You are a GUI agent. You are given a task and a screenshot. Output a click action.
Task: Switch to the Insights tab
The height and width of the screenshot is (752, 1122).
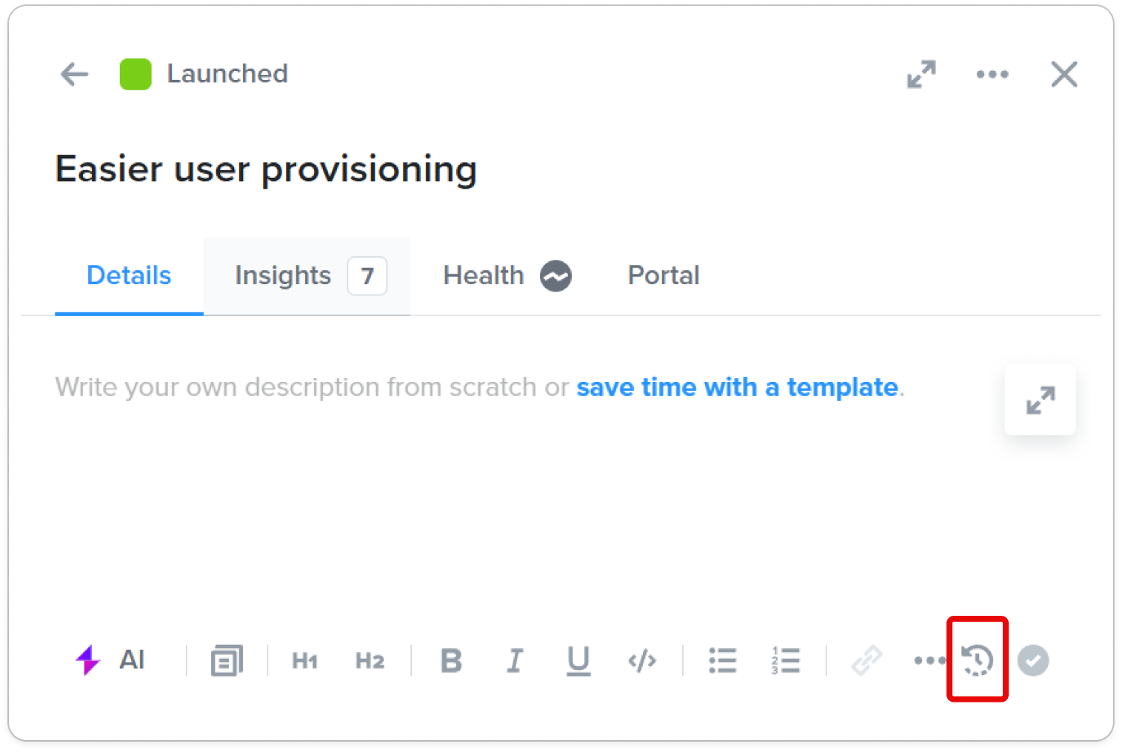coord(307,276)
